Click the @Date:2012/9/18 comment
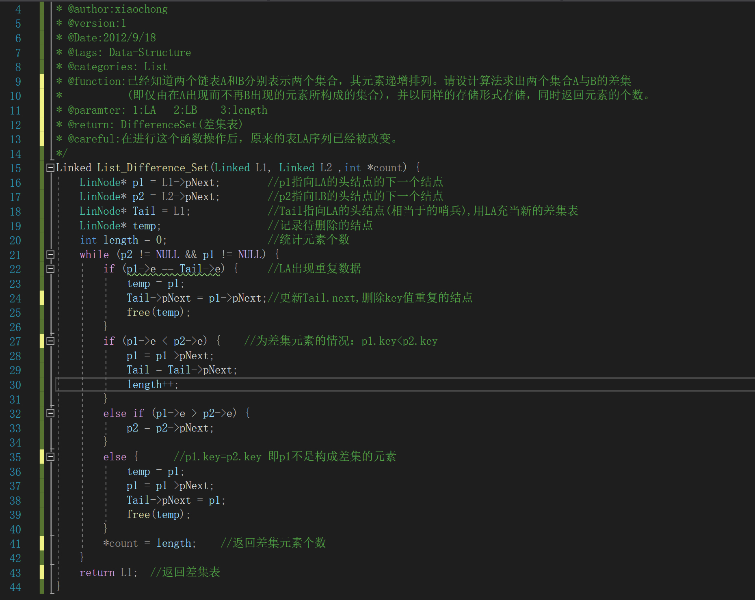This screenshot has height=600, width=755. tap(112, 38)
